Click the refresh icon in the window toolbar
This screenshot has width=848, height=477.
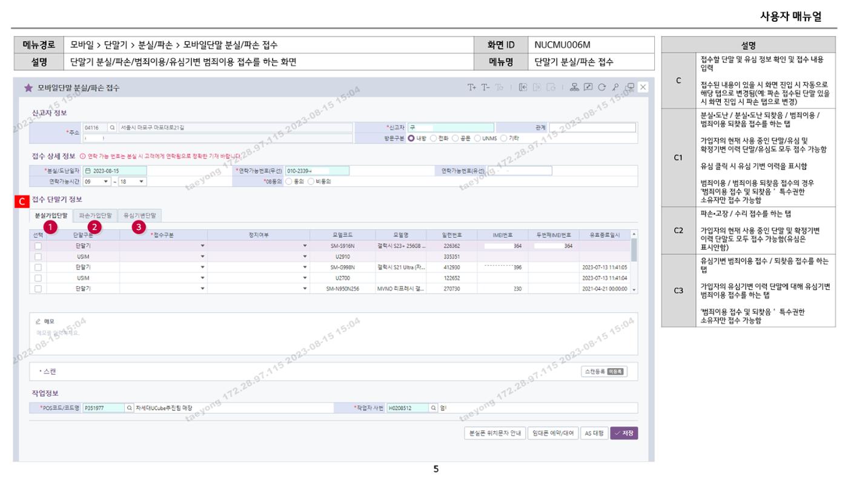pos(602,87)
